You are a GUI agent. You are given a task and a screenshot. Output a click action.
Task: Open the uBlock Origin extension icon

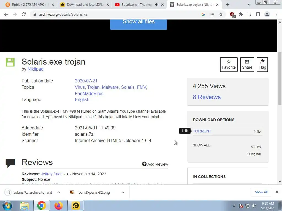point(232,15)
